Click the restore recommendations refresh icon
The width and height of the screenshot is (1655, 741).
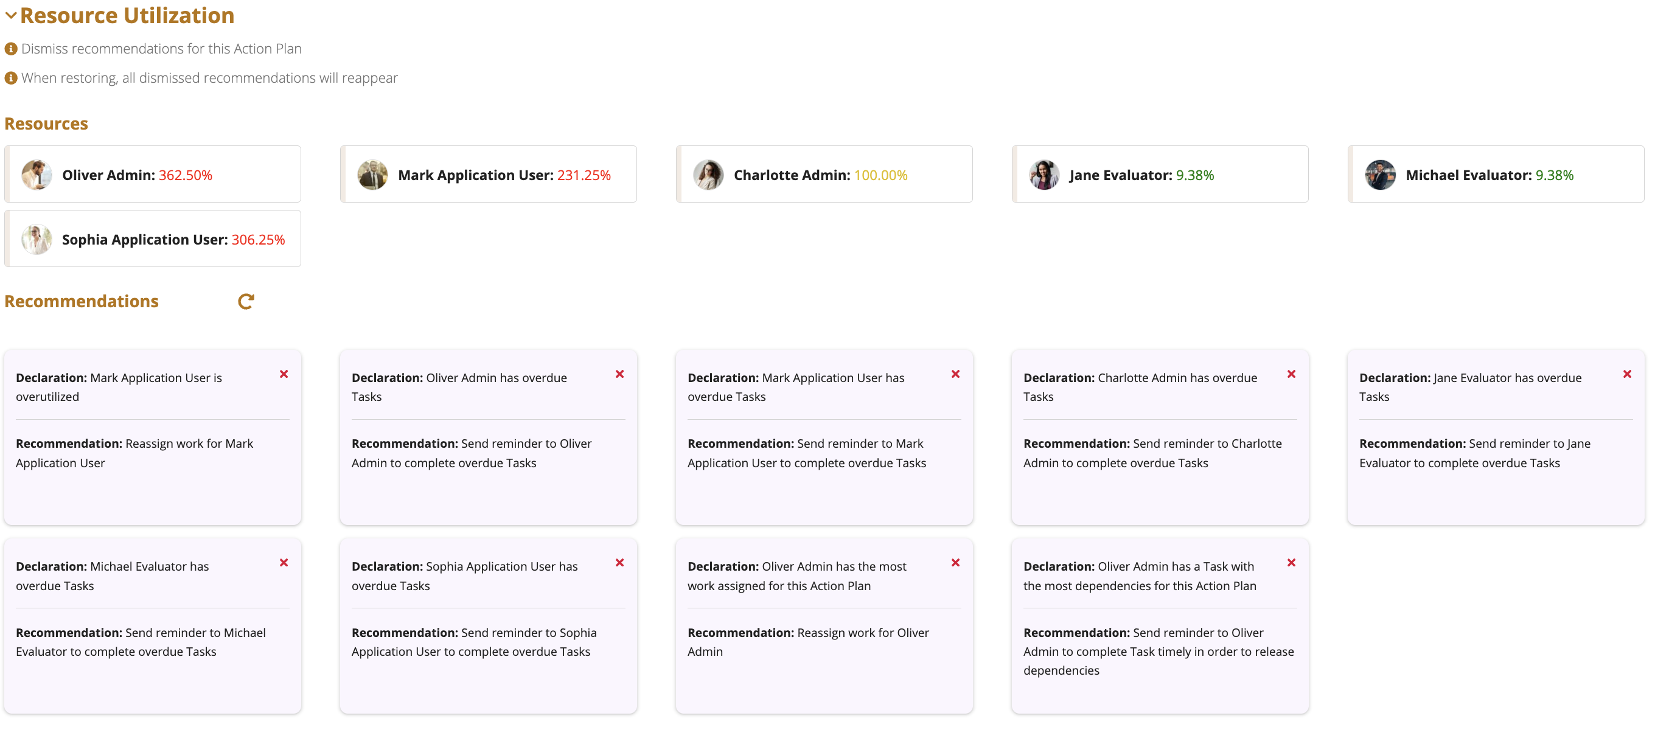[246, 301]
